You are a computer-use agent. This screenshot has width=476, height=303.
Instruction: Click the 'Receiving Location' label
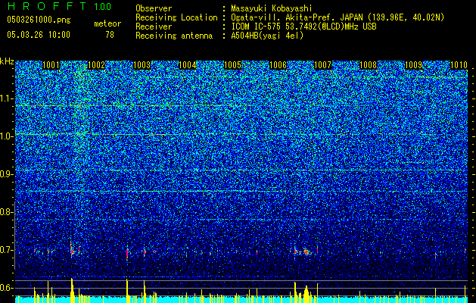[176, 17]
